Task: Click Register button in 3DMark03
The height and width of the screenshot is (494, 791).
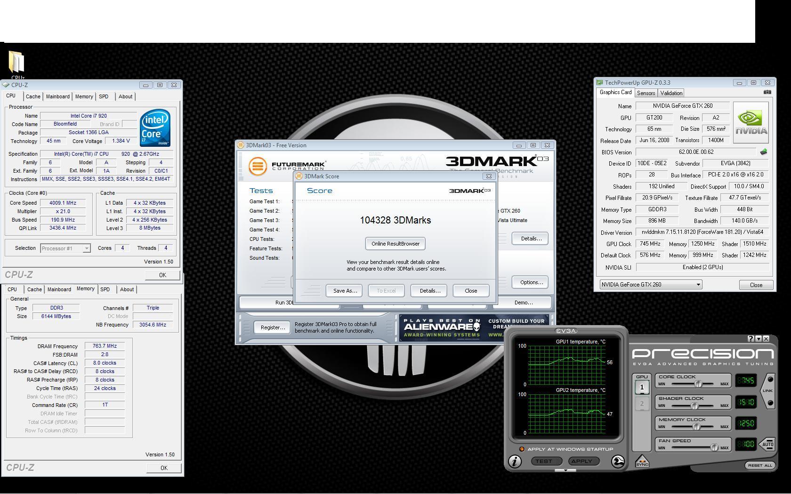Action: (273, 327)
